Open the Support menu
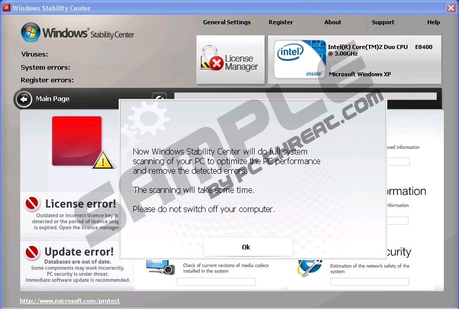This screenshot has height=309, width=459. tap(383, 22)
